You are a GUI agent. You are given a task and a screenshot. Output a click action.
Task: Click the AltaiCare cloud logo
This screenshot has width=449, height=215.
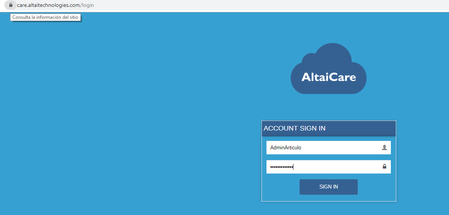pyautogui.click(x=328, y=68)
